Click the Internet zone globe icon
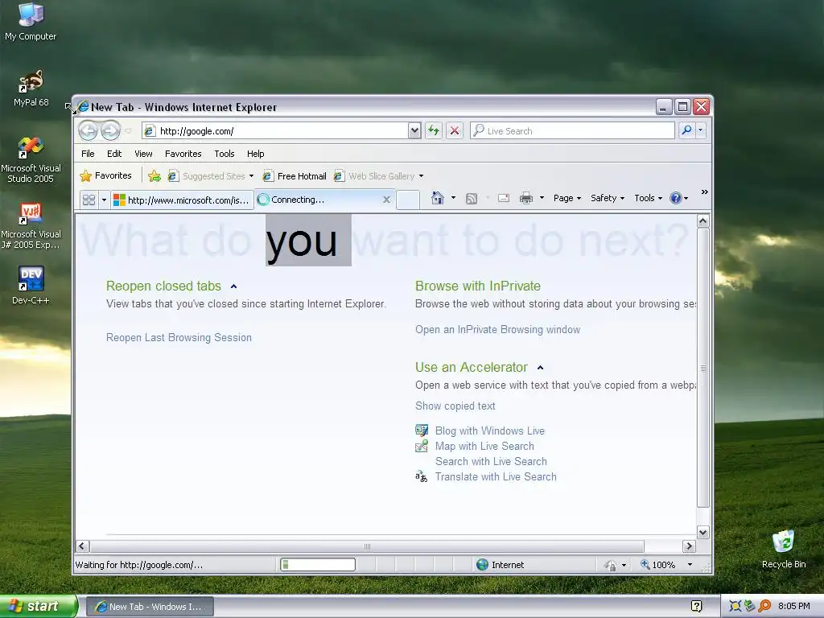The image size is (824, 618). tap(482, 565)
